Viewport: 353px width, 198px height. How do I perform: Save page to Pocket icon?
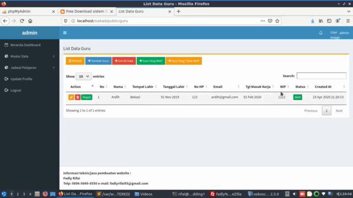tap(270, 21)
